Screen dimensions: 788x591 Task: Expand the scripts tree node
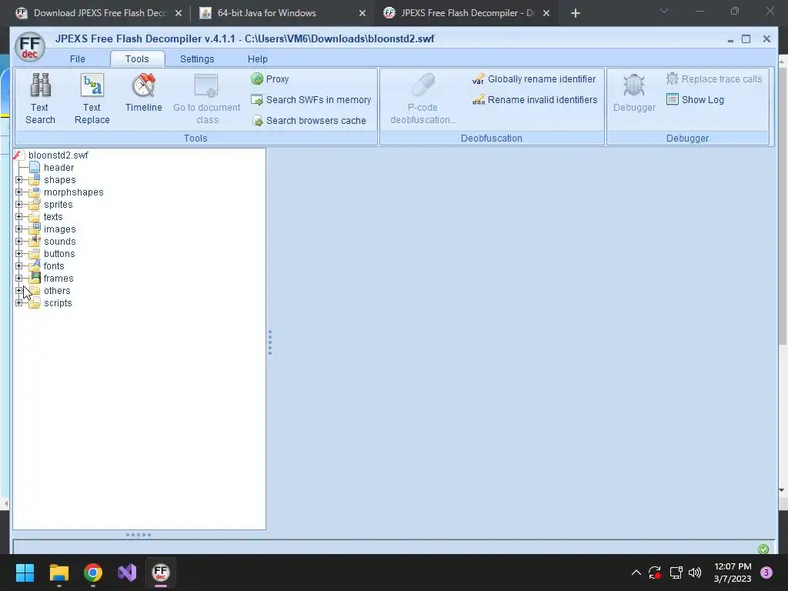[x=19, y=303]
